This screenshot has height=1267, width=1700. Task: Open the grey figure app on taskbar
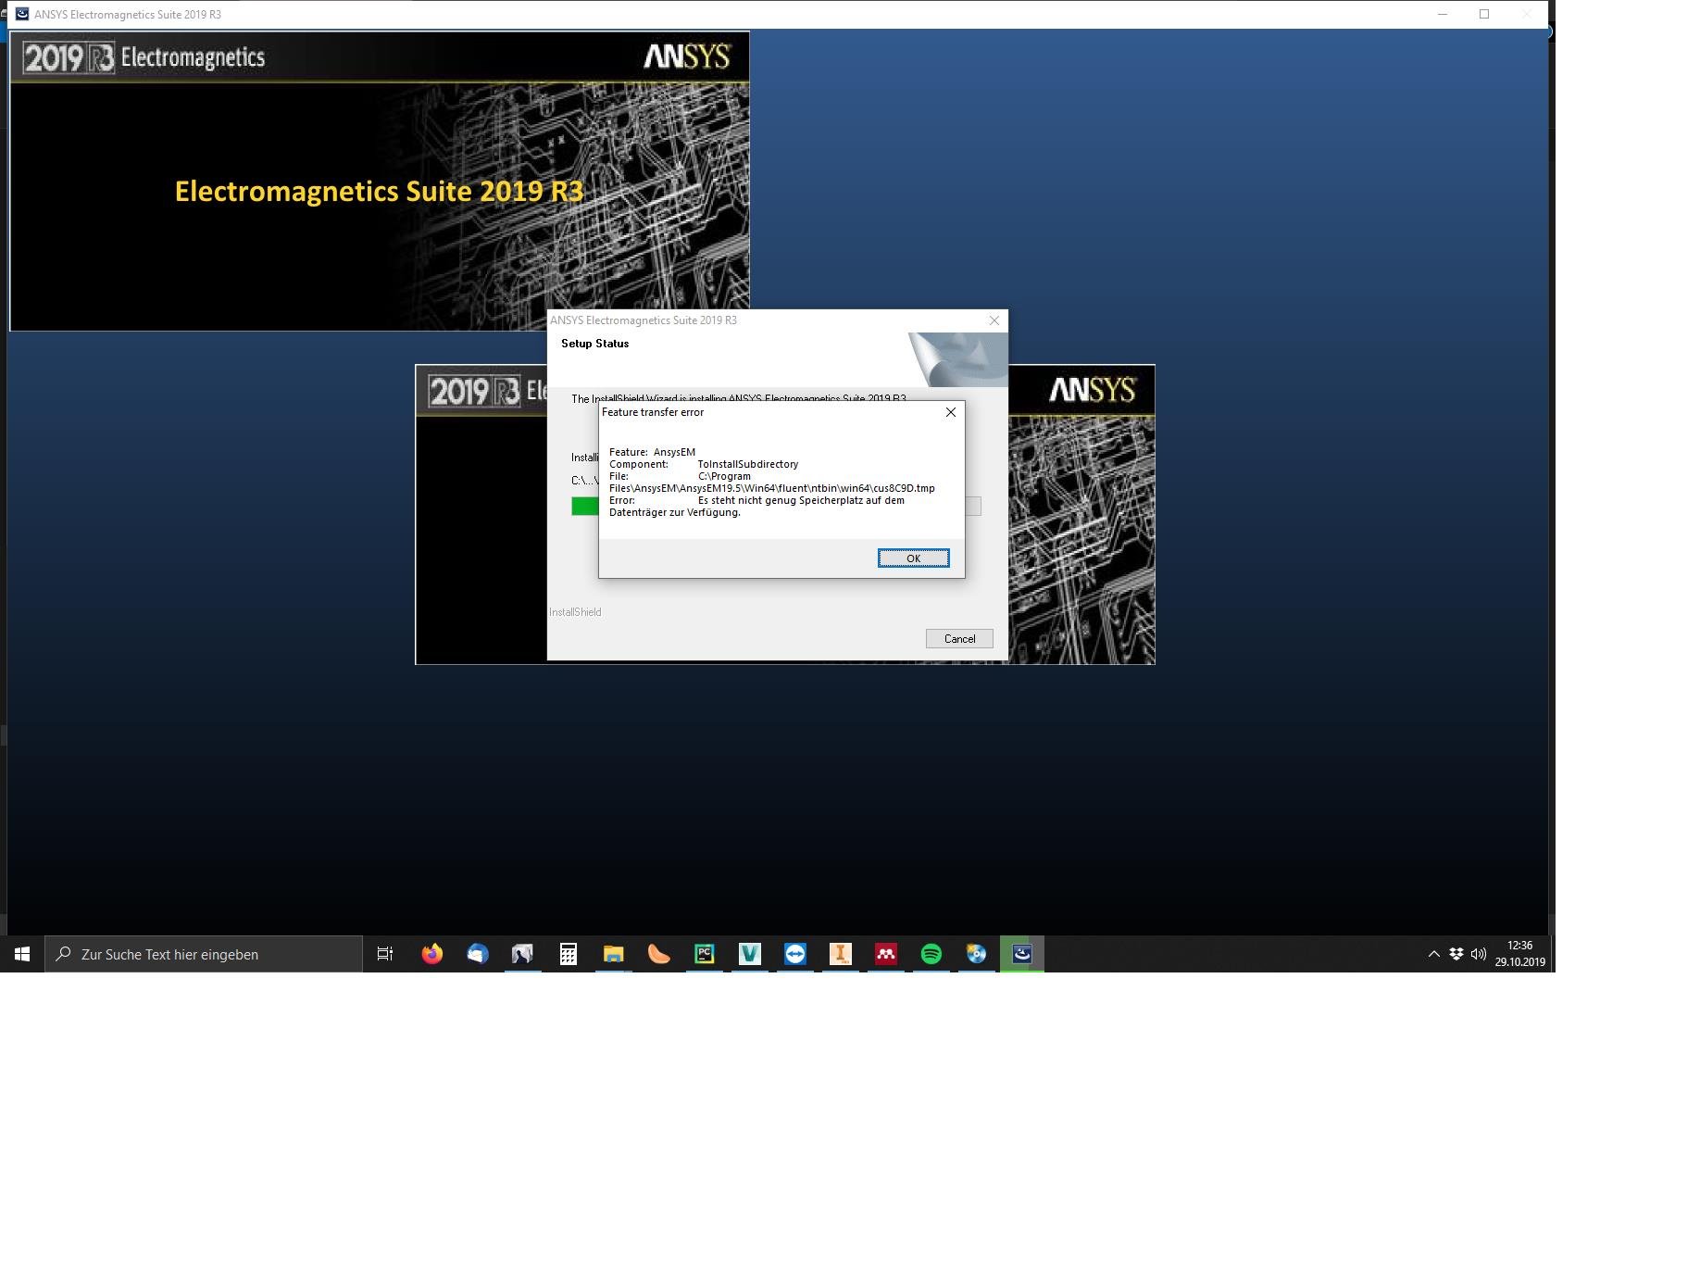coord(522,954)
